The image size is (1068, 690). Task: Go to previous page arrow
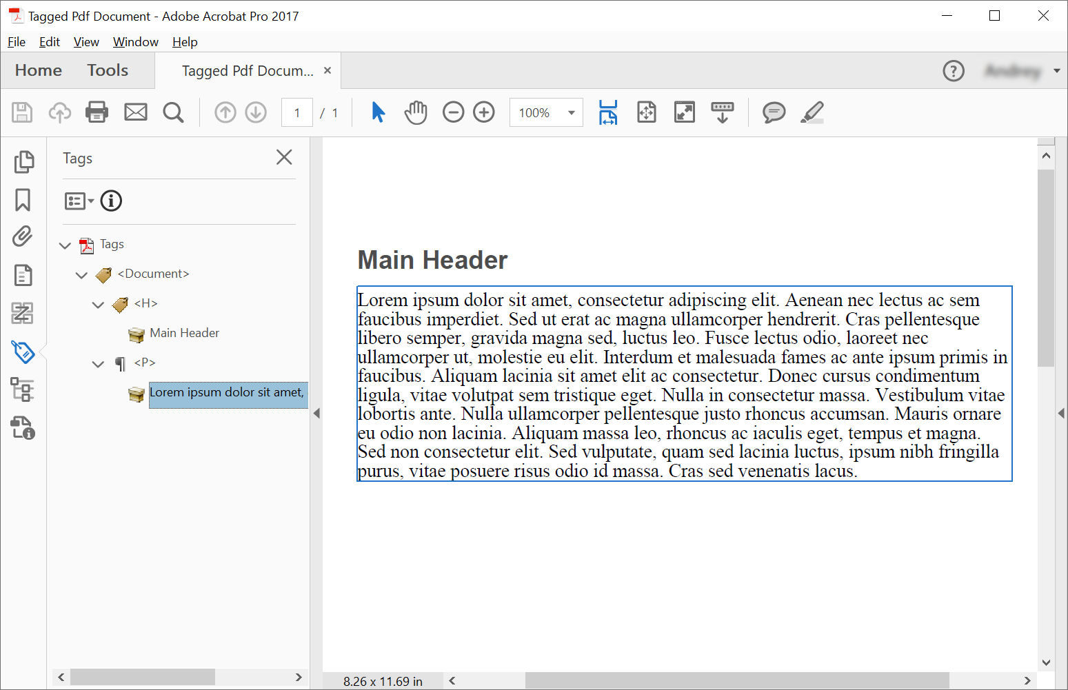[x=225, y=112]
